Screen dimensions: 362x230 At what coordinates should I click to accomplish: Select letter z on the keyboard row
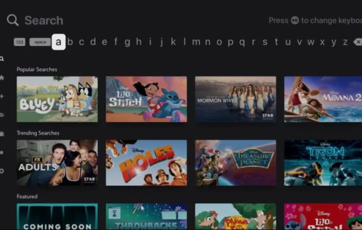[345, 42]
